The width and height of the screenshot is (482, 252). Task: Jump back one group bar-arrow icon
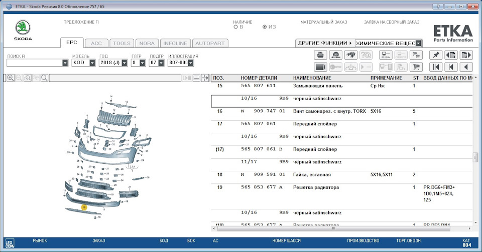point(451,67)
